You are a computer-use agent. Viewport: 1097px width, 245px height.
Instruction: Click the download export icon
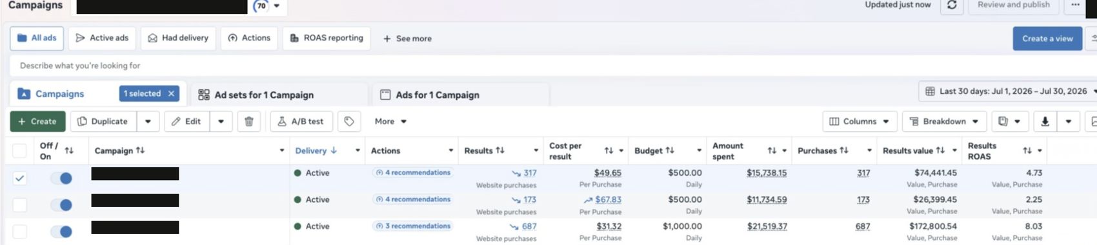(1045, 121)
